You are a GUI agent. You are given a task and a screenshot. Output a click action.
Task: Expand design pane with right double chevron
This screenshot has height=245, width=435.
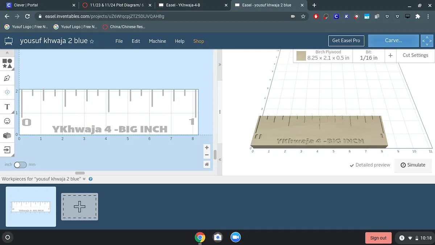click(x=220, y=64)
